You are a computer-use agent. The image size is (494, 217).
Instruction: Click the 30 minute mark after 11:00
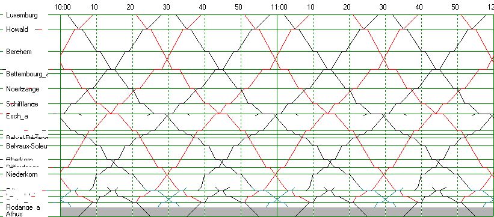(383, 7)
